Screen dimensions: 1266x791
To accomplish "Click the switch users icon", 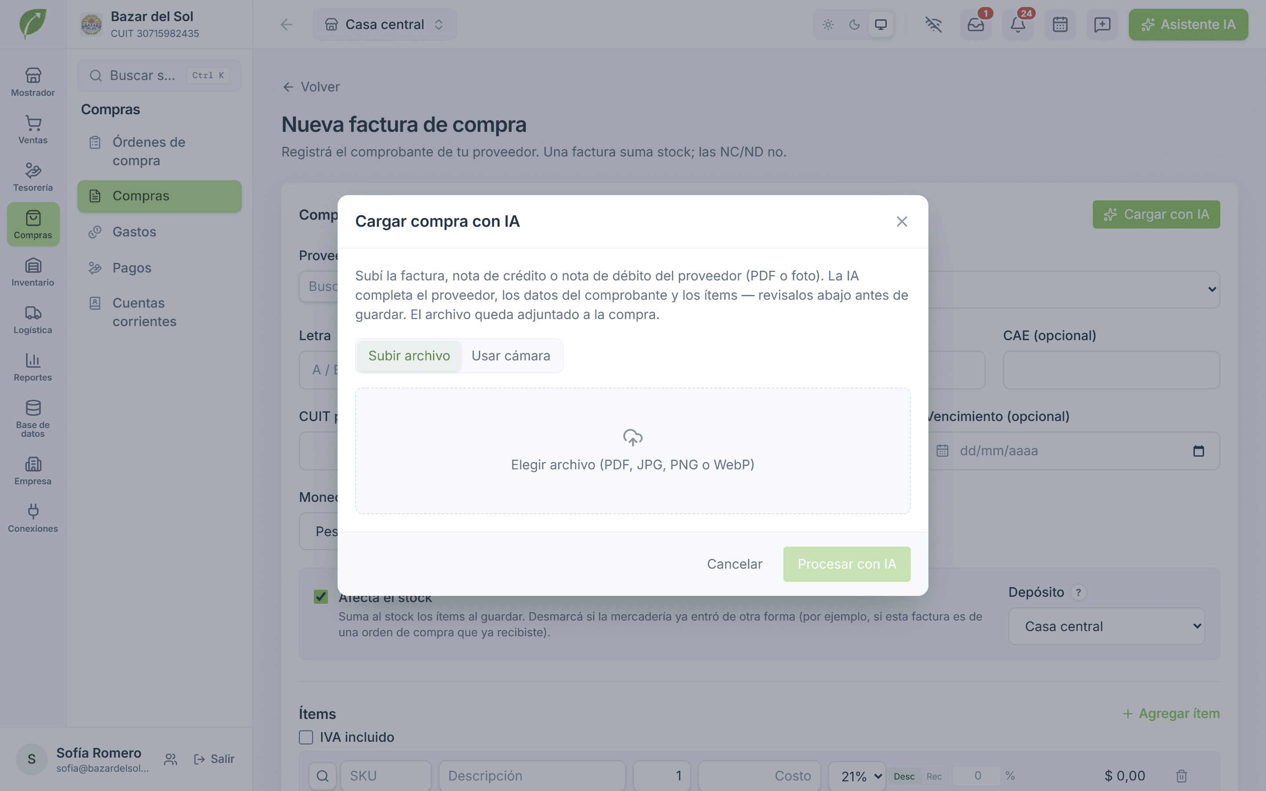I will (171, 759).
